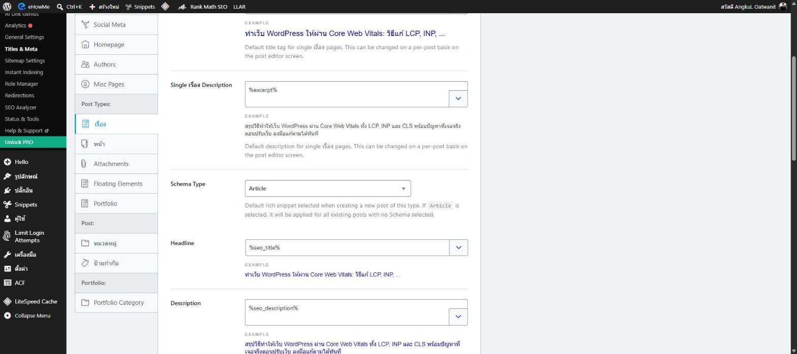This screenshot has width=797, height=354.
Task: Open the Portfolio post type tab
Action: 116,203
